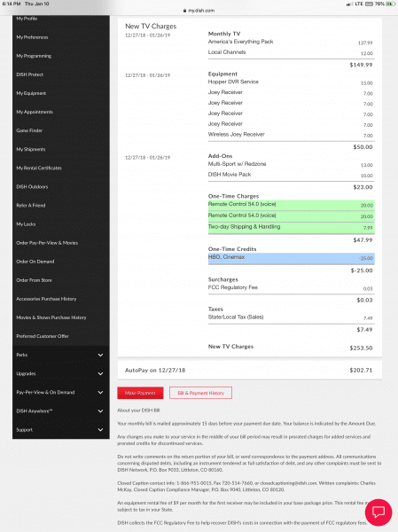The height and width of the screenshot is (532, 398).
Task: Open My Preferences in the sidebar
Action: [x=32, y=37]
